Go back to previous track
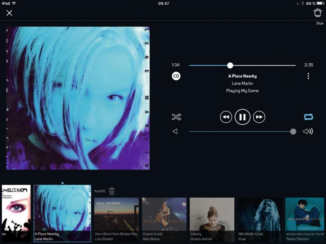The width and height of the screenshot is (326, 244). (x=226, y=117)
